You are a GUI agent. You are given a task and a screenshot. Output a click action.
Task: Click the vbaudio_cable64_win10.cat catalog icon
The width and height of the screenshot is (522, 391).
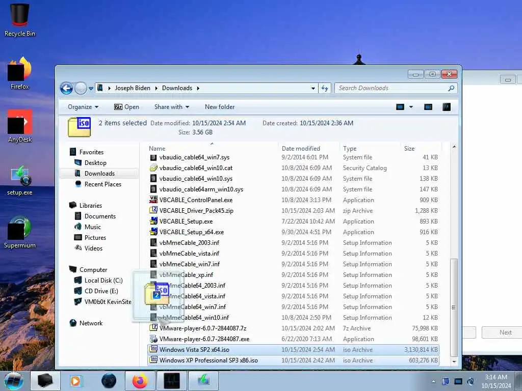point(153,168)
